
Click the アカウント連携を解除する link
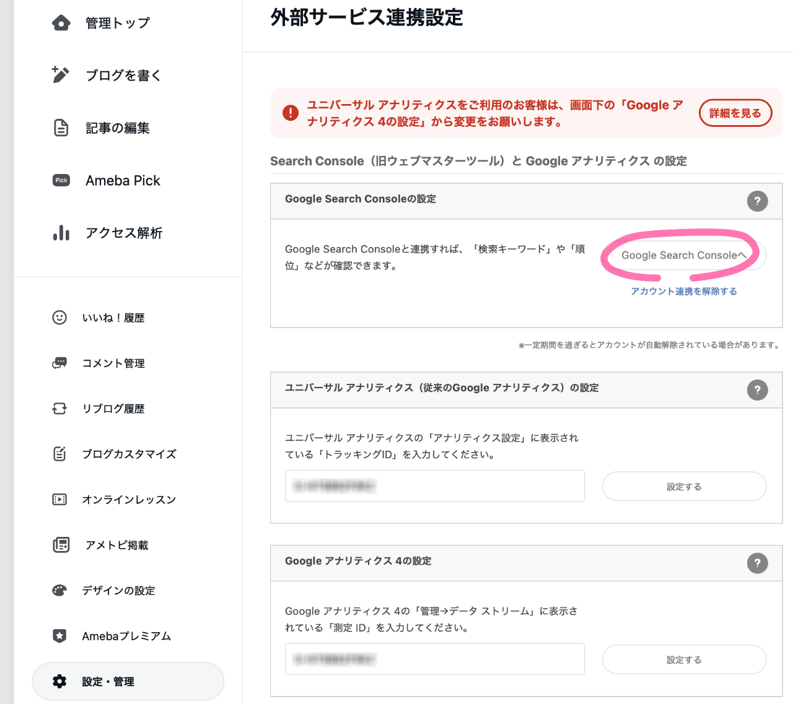[684, 291]
